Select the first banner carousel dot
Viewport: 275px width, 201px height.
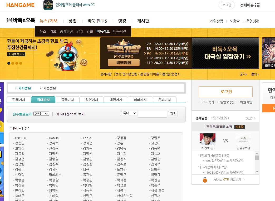click(9, 63)
